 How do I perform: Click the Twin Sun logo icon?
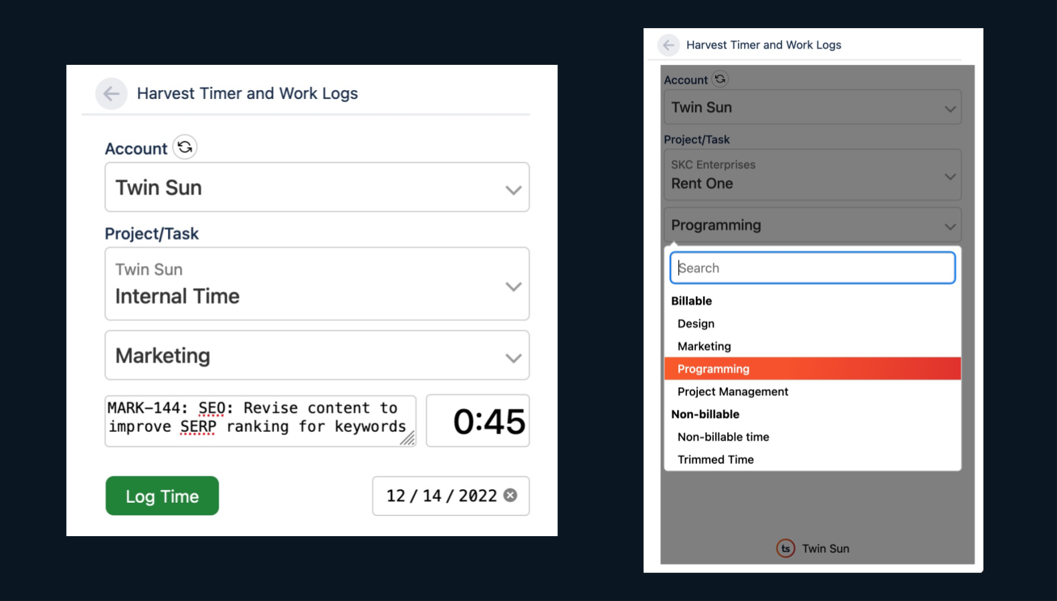[785, 548]
